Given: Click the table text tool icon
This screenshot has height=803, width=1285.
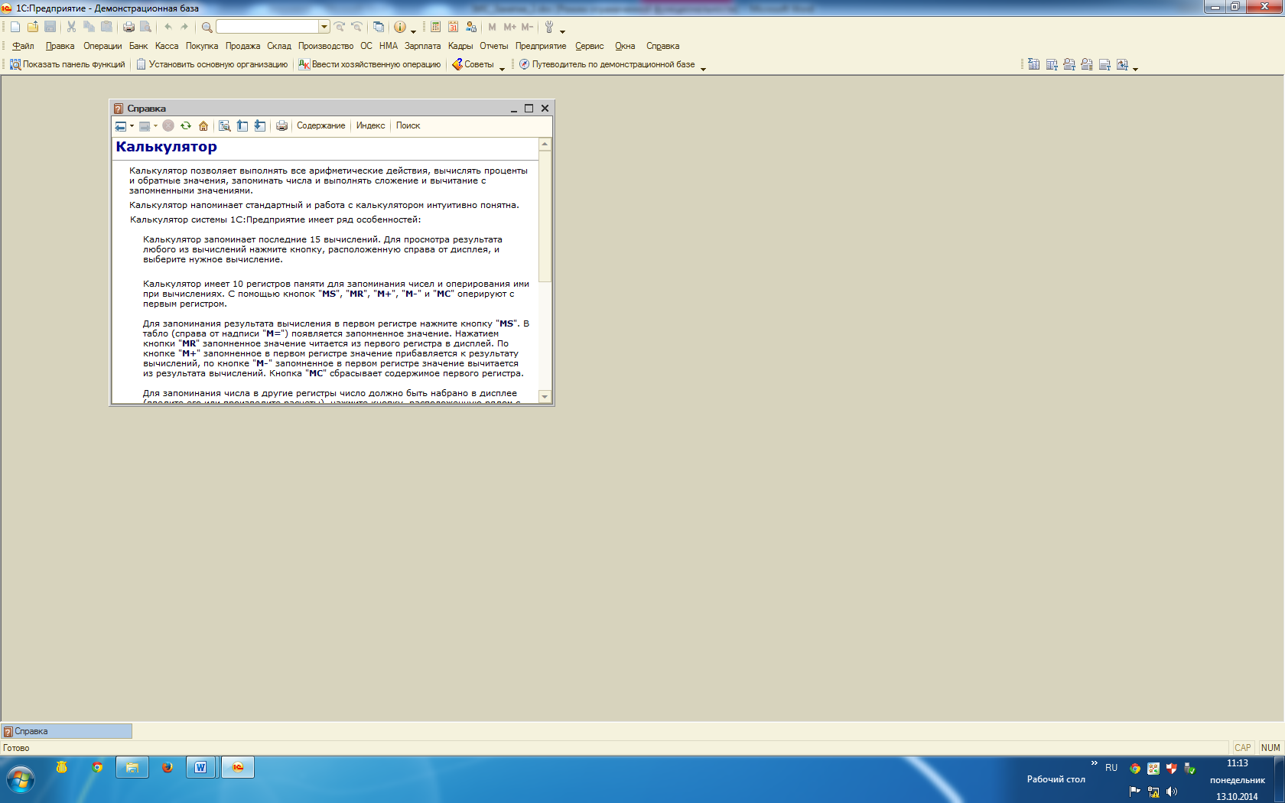Looking at the screenshot, I should [1052, 65].
